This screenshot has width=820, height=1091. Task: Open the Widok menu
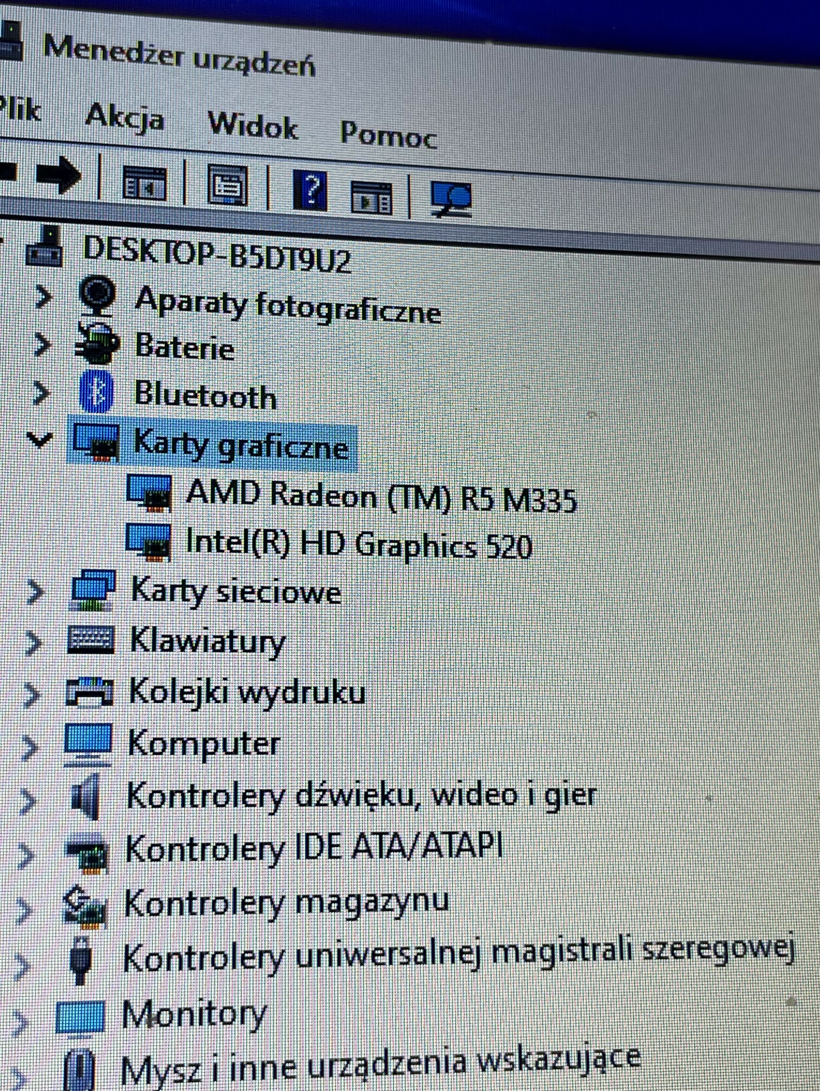tap(253, 126)
